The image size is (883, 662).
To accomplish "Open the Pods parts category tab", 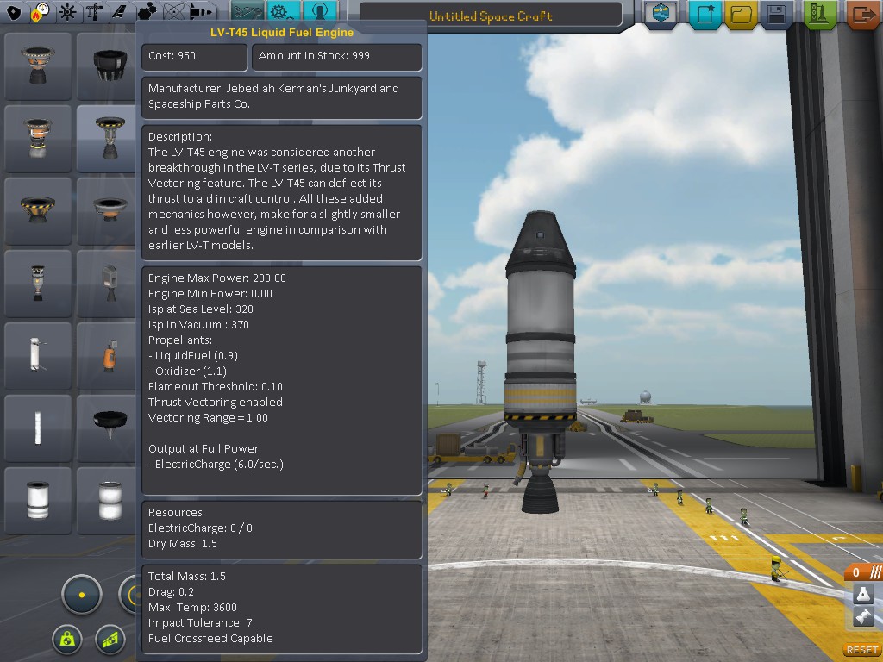I will click(14, 12).
